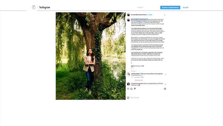
Task: Follow the princeandprincessofwales account
Action: click(150, 15)
